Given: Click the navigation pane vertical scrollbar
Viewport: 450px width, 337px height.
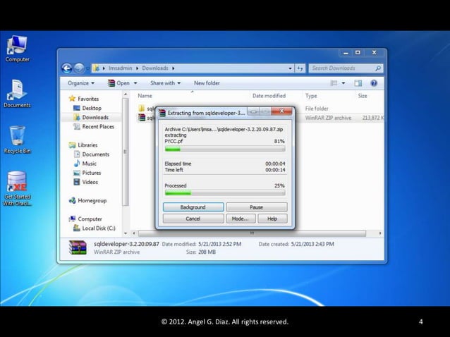Looking at the screenshot, I should point(125,152).
